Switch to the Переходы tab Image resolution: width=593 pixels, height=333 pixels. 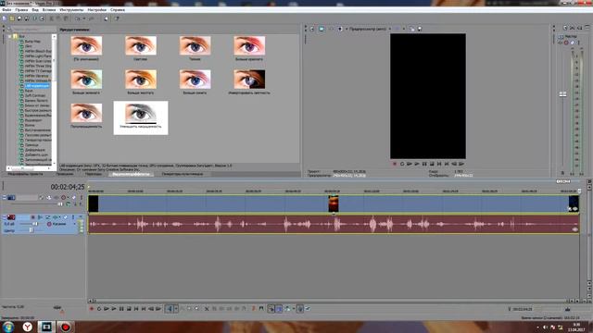[93, 174]
